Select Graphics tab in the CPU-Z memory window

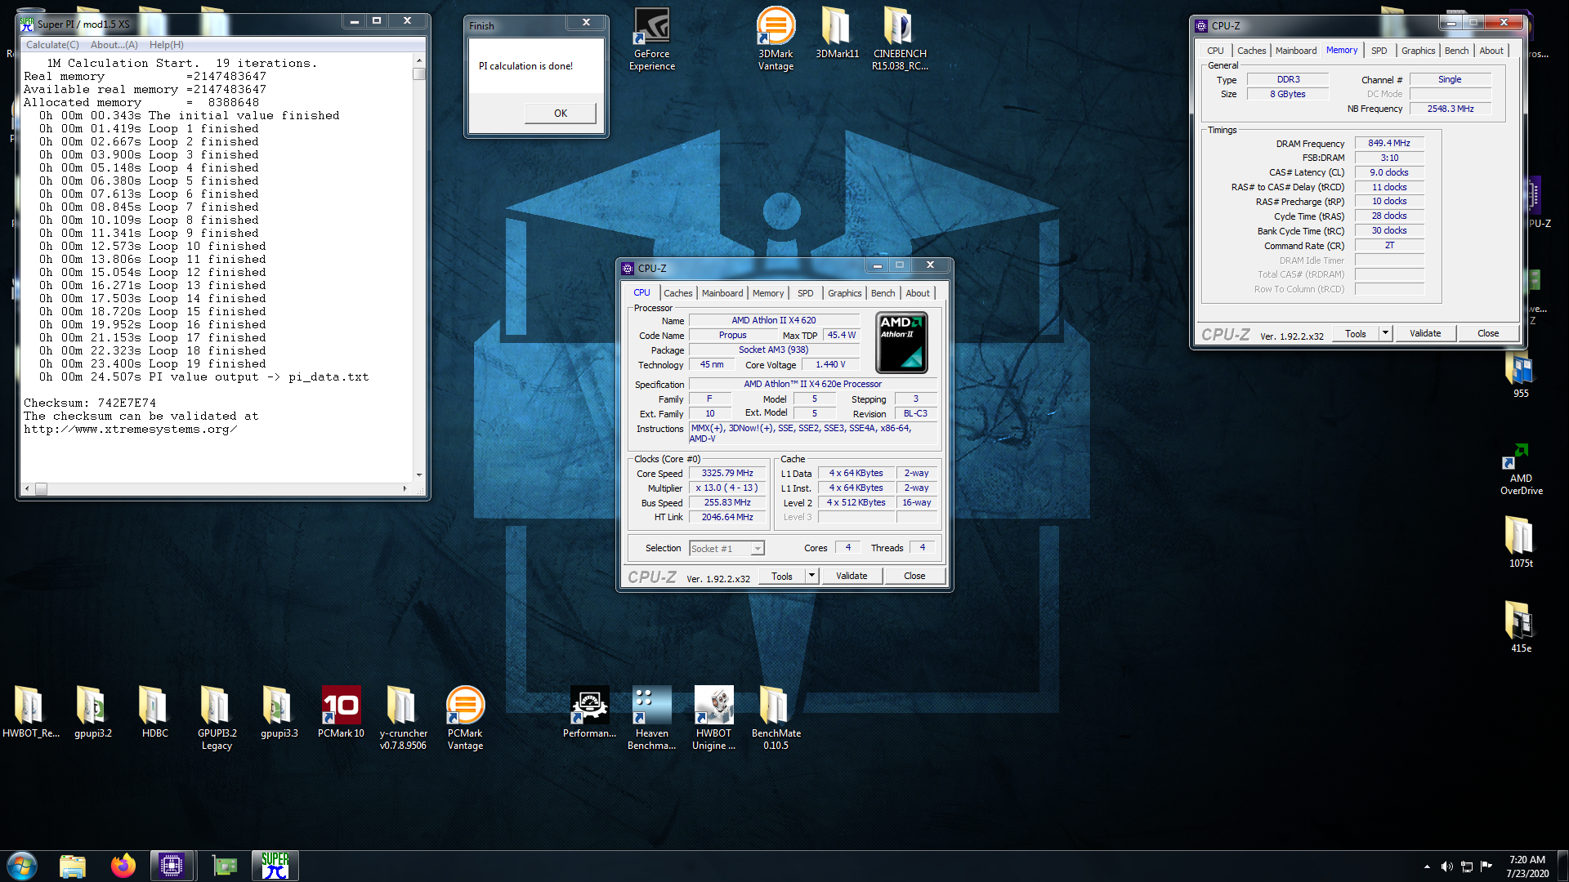1418,51
